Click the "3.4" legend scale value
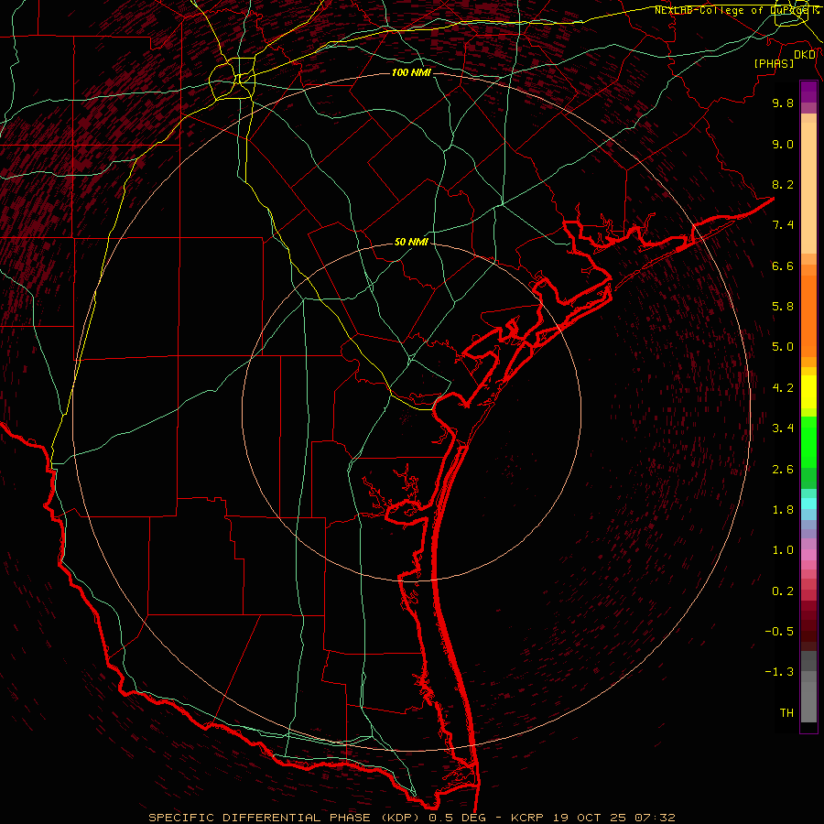The width and height of the screenshot is (824, 824). pyautogui.click(x=783, y=428)
